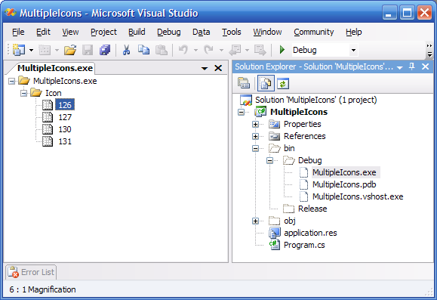Image resolution: width=437 pixels, height=300 pixels.
Task: Click the Copy toolbar icon
Action: tap(143, 50)
